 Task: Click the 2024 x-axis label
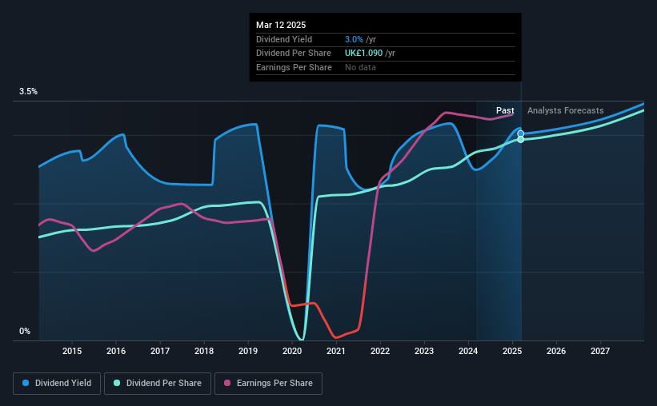coord(468,351)
